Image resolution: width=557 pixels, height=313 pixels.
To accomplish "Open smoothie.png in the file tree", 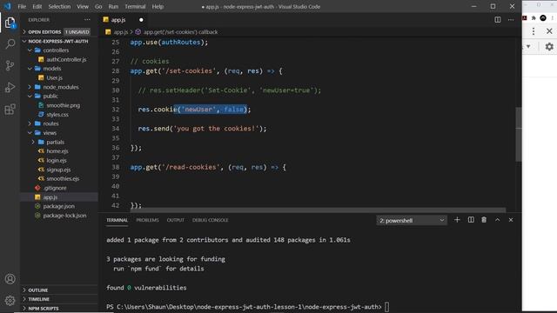I will pyautogui.click(x=63, y=105).
